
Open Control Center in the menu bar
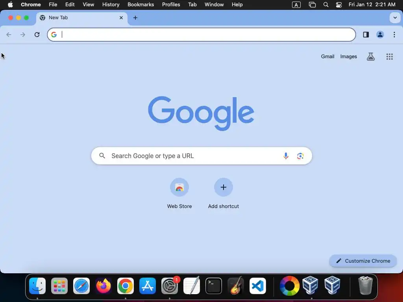(x=339, y=5)
